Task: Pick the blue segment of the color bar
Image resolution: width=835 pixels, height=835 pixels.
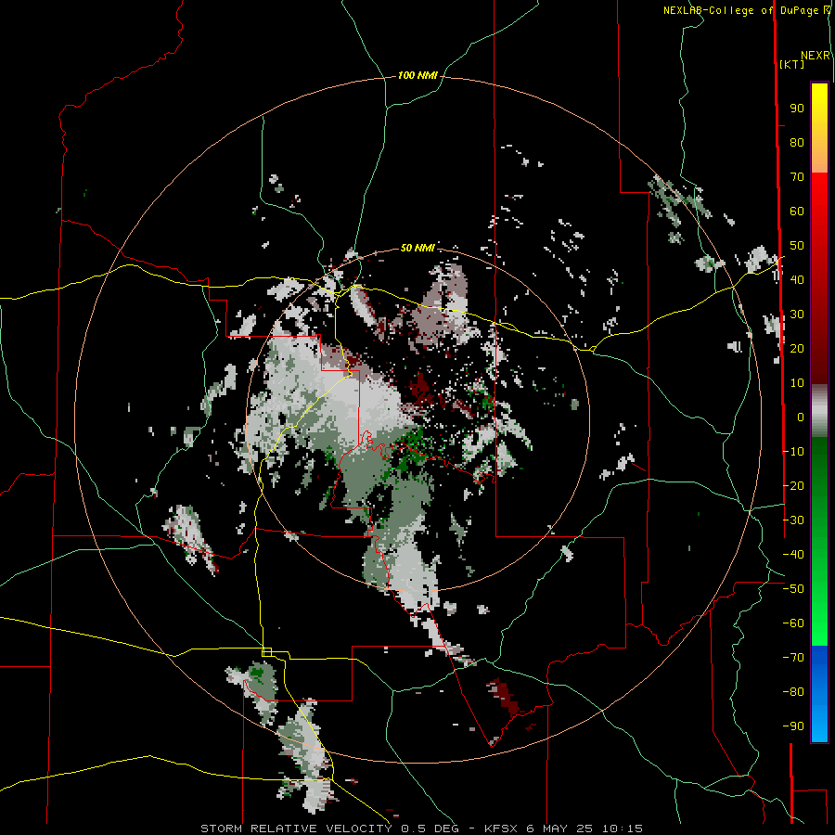Action: tap(819, 694)
